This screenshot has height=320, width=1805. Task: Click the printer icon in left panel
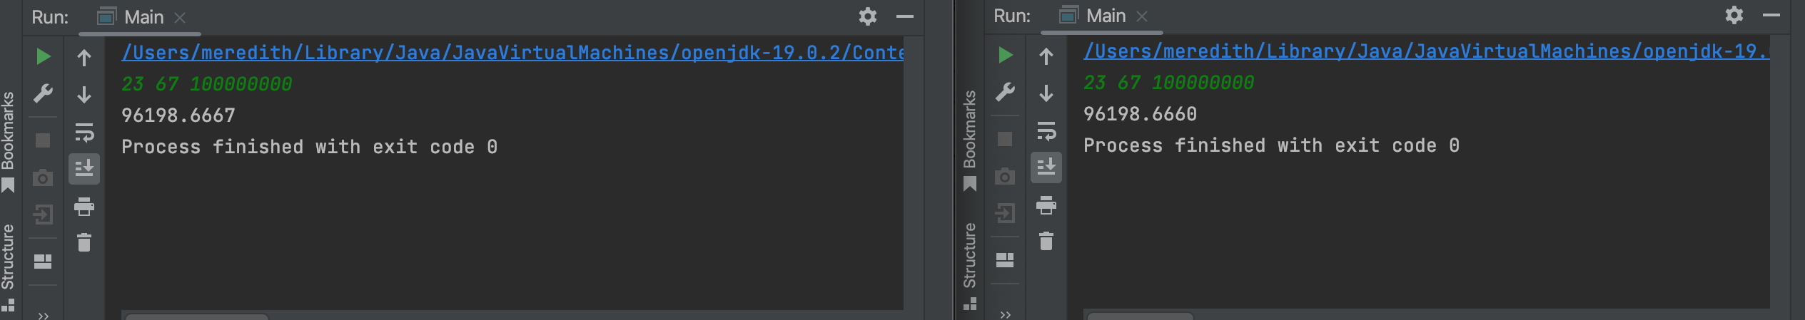tap(84, 207)
